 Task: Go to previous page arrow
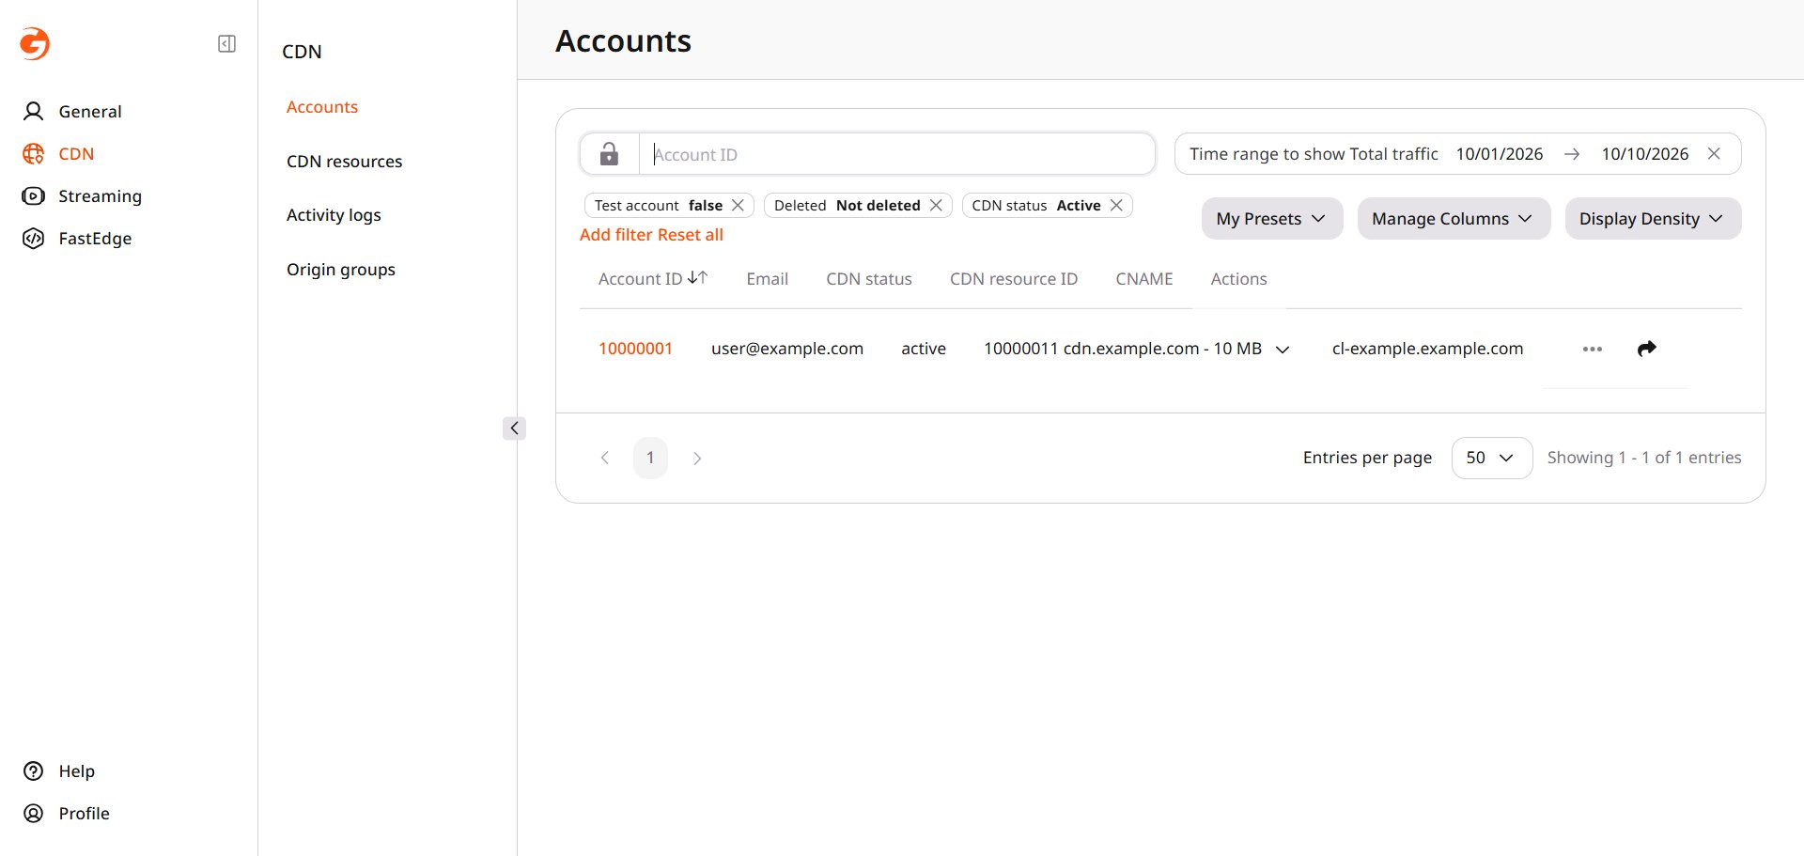[605, 459]
